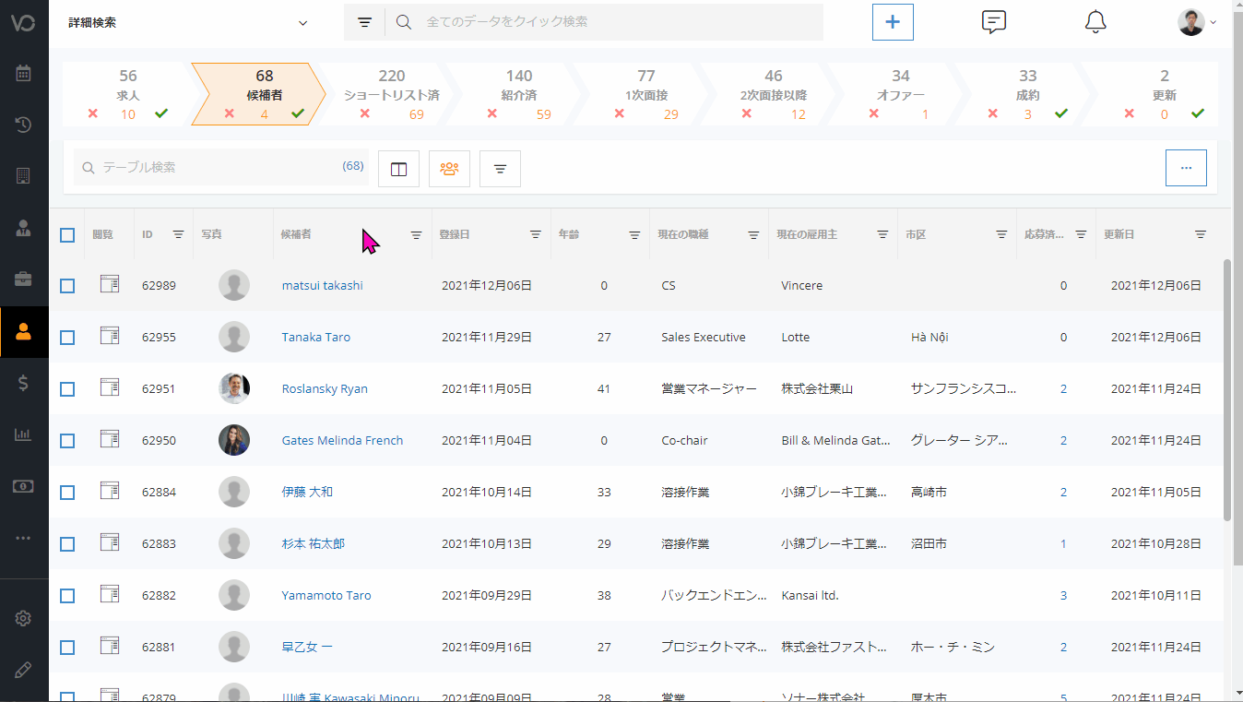Open Tanaka Taro candidate link
This screenshot has width=1243, height=702.
(315, 338)
